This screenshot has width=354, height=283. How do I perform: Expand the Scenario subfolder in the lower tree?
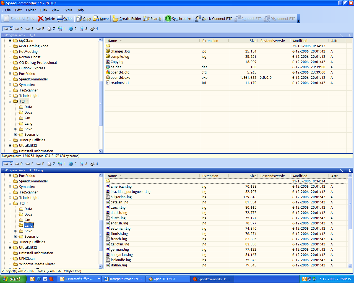15,237
